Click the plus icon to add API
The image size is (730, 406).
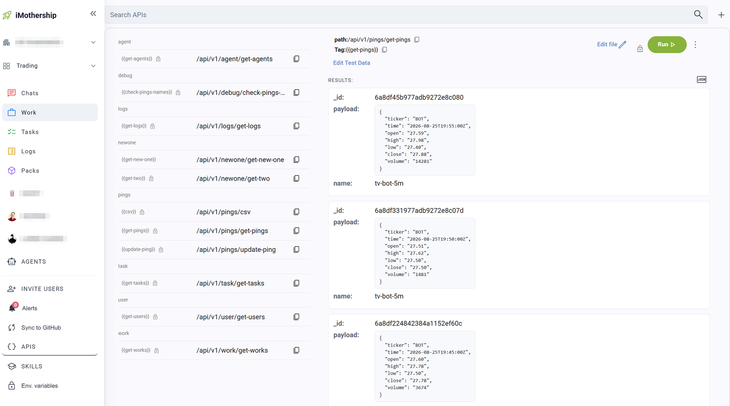721,15
